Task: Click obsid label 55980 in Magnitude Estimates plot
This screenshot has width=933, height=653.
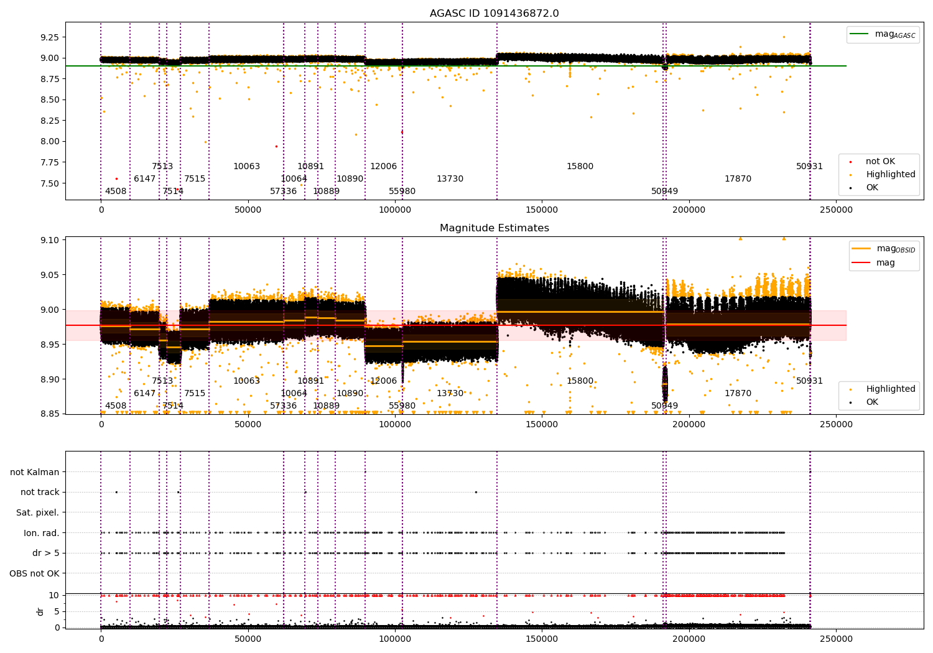Action: coord(402,406)
